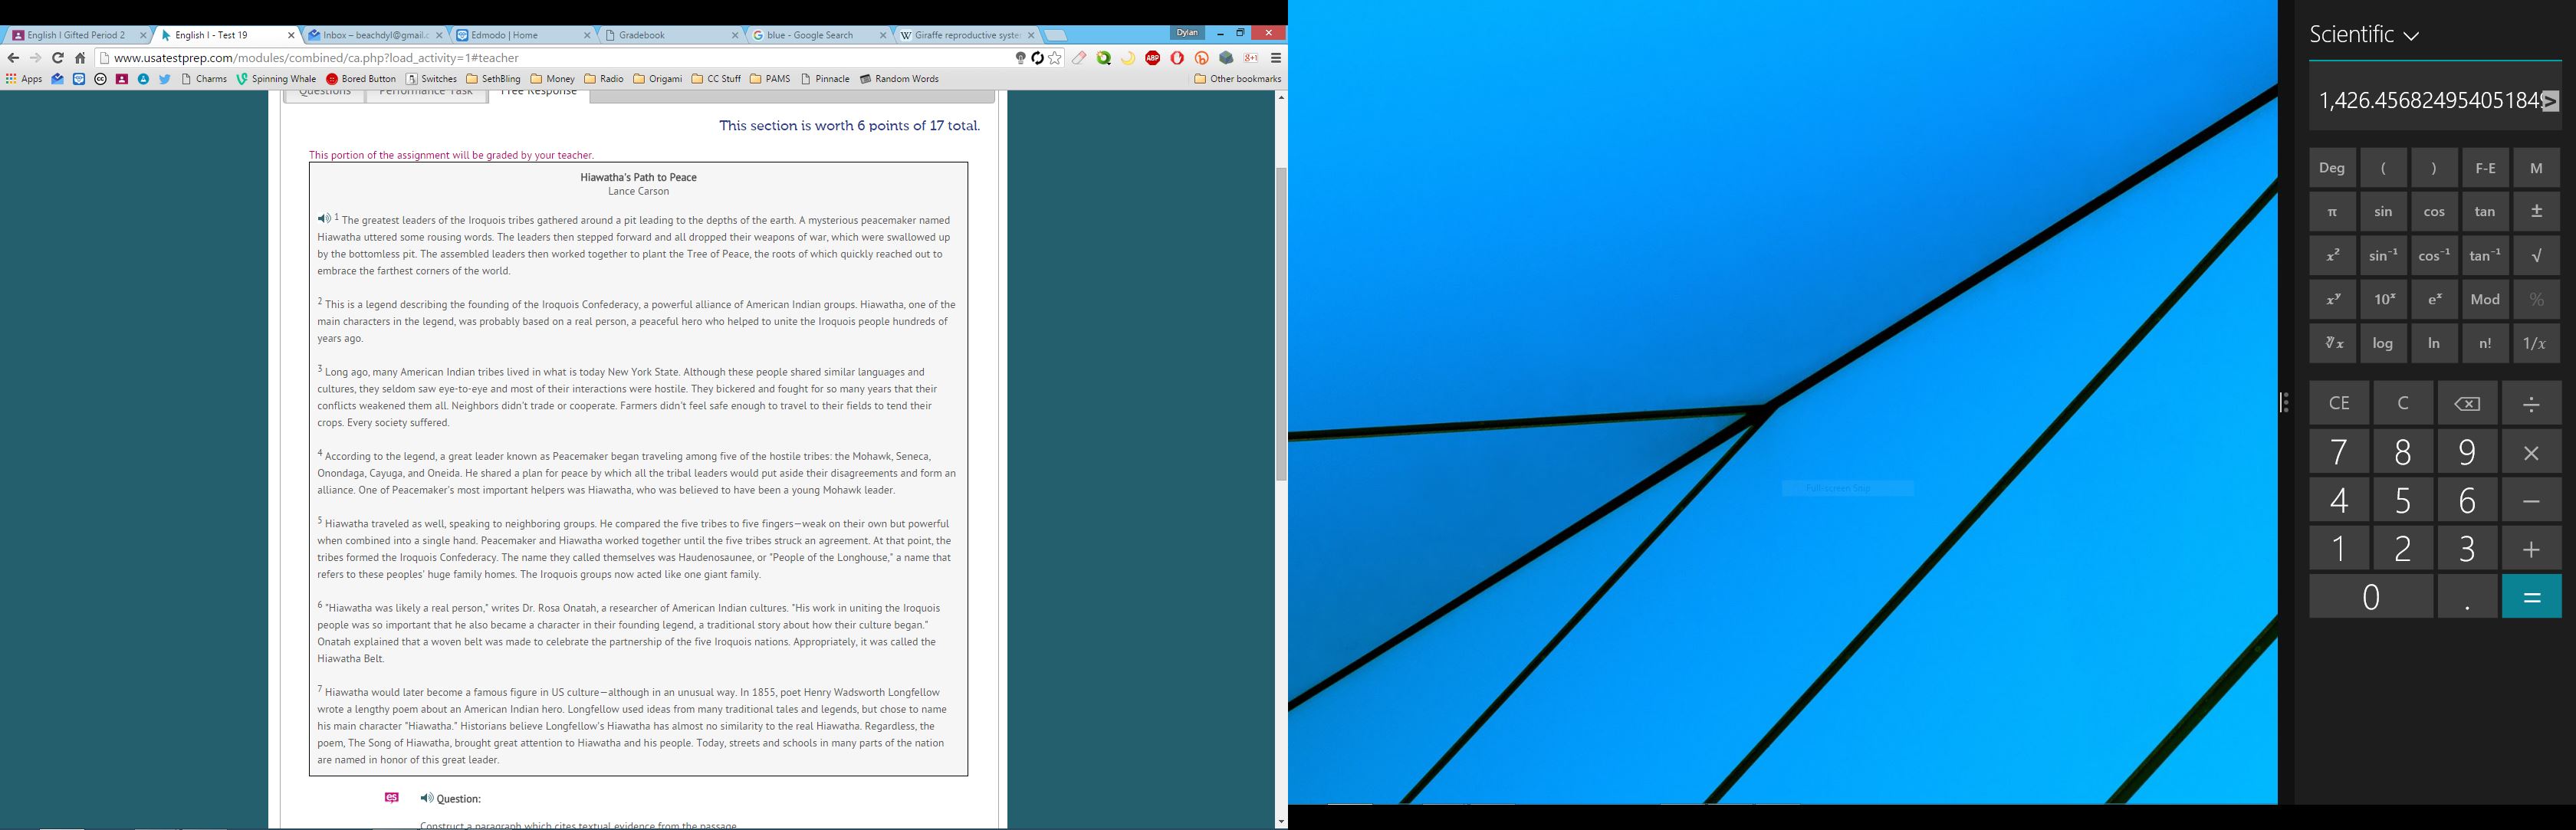Click the calculator multiply key
Viewport: 2576px width, 830px height.
[2531, 452]
